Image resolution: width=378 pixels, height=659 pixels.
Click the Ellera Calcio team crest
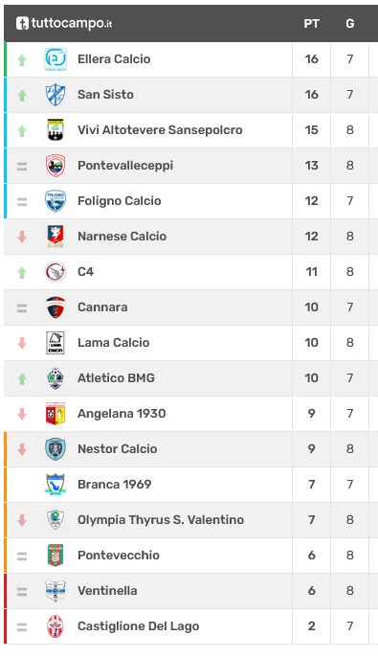coord(56,59)
